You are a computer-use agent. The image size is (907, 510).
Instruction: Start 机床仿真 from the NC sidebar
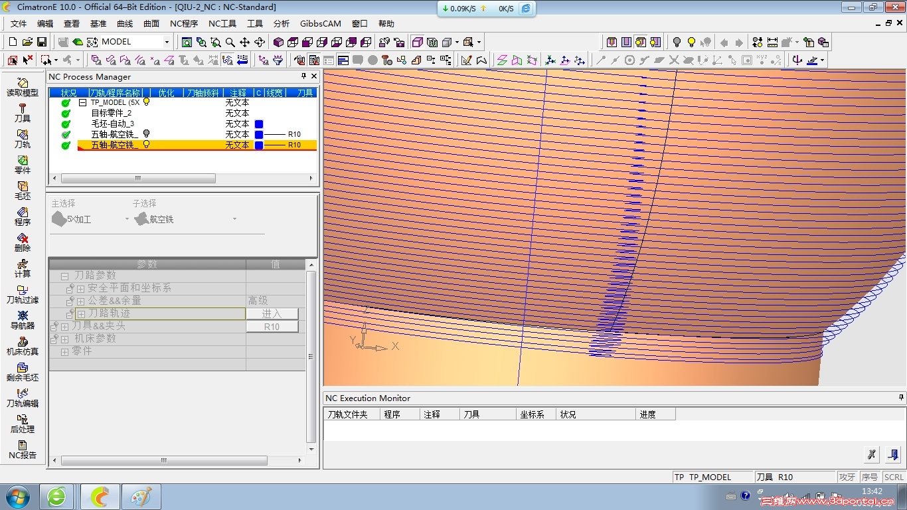tap(23, 346)
